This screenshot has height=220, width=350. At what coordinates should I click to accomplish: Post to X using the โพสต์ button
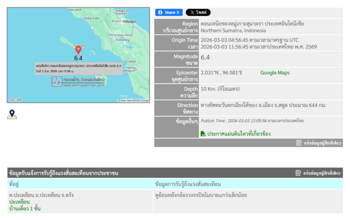(x=198, y=13)
